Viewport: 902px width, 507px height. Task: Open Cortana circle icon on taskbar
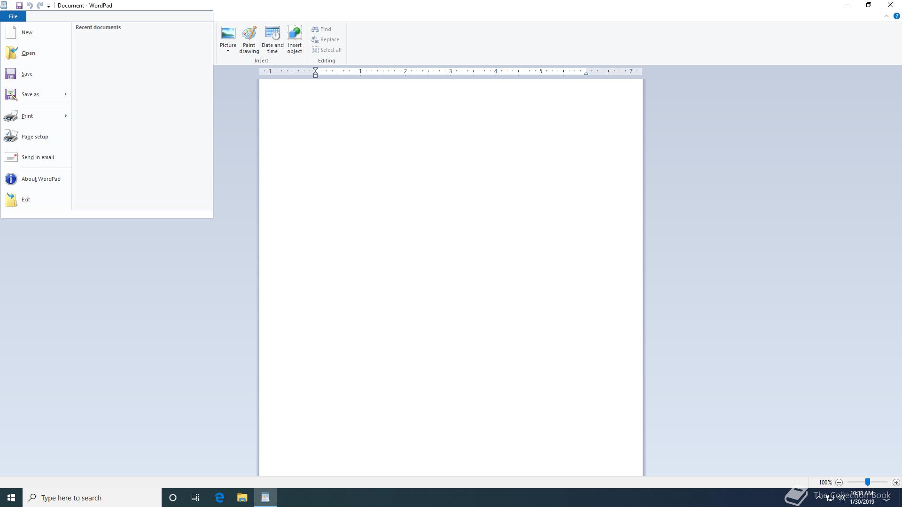pos(173,498)
